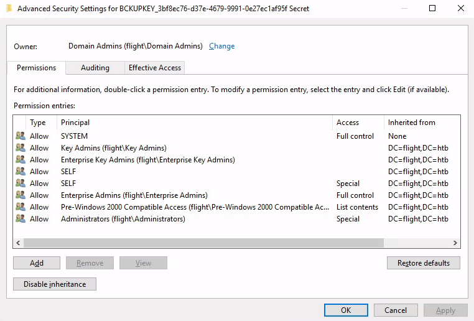Image resolution: width=474 pixels, height=321 pixels.
Task: Sort by the Access column header
Action: pos(358,123)
